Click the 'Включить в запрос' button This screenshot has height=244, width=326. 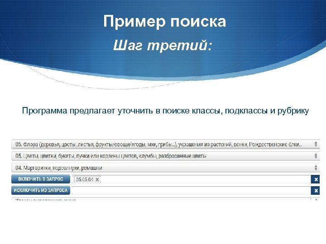[41, 179]
